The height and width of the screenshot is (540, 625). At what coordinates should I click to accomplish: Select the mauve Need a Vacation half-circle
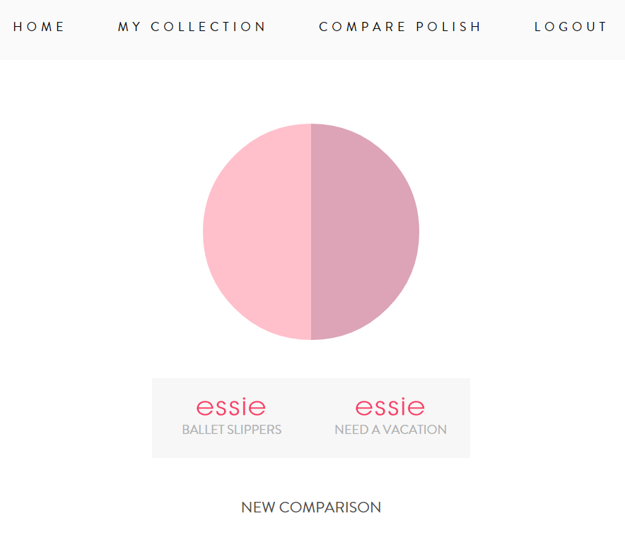(x=366, y=232)
